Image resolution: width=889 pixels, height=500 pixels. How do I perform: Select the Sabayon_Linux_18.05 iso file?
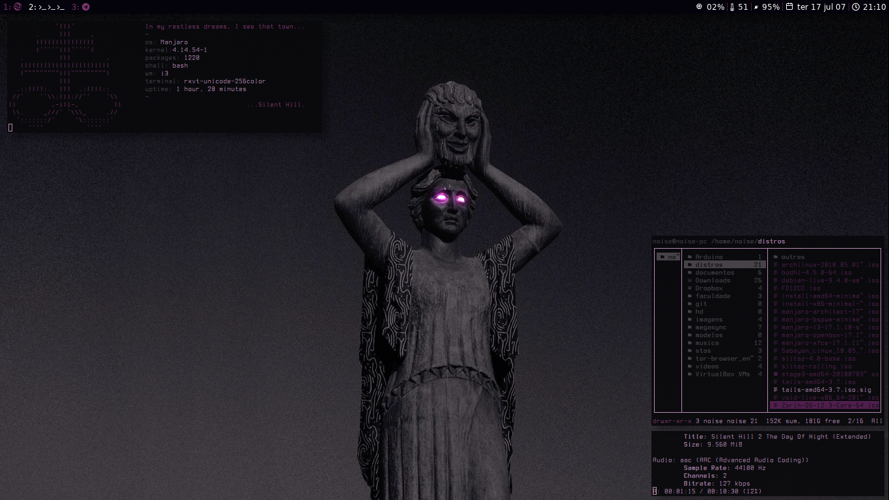click(x=825, y=351)
